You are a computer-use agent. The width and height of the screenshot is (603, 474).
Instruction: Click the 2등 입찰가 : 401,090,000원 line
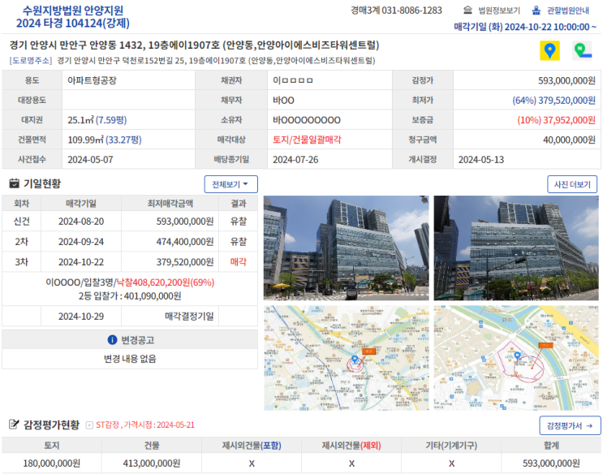click(130, 296)
